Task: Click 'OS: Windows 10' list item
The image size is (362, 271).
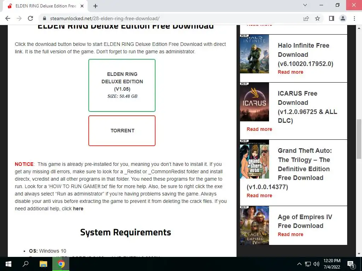Action: [48, 251]
